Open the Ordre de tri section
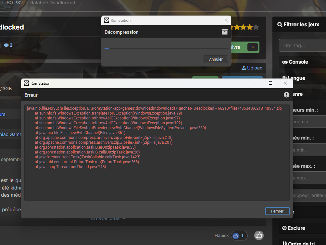 [x=299, y=243]
